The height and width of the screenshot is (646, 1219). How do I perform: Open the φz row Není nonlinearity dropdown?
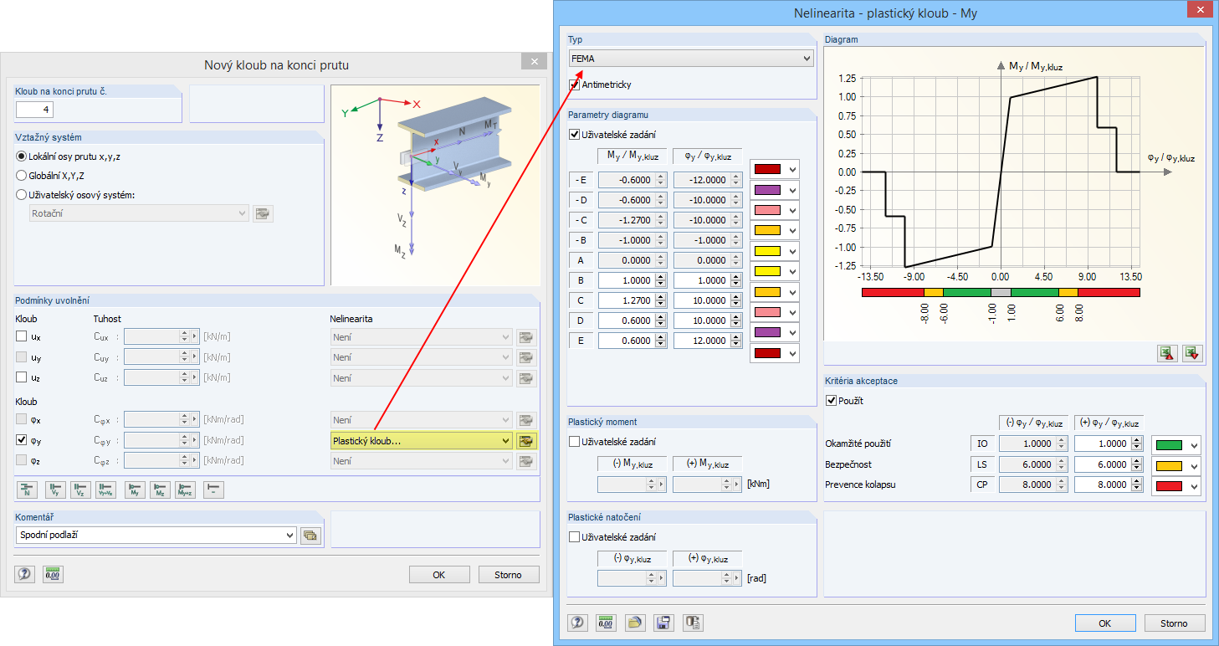pos(422,461)
